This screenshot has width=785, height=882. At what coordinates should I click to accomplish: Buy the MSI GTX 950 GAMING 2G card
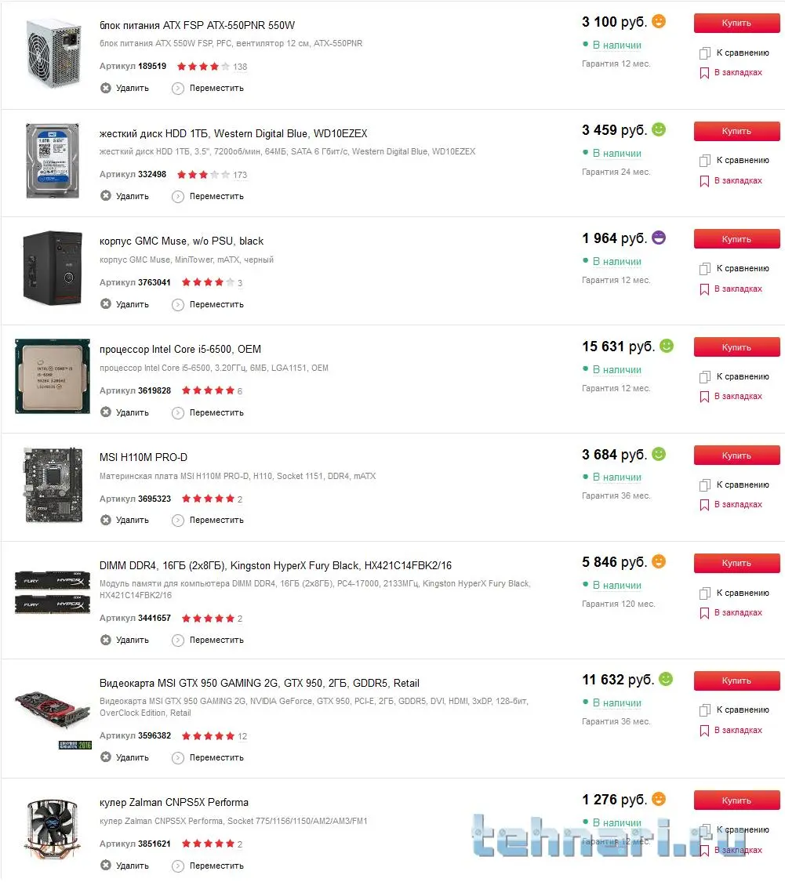pyautogui.click(x=736, y=681)
